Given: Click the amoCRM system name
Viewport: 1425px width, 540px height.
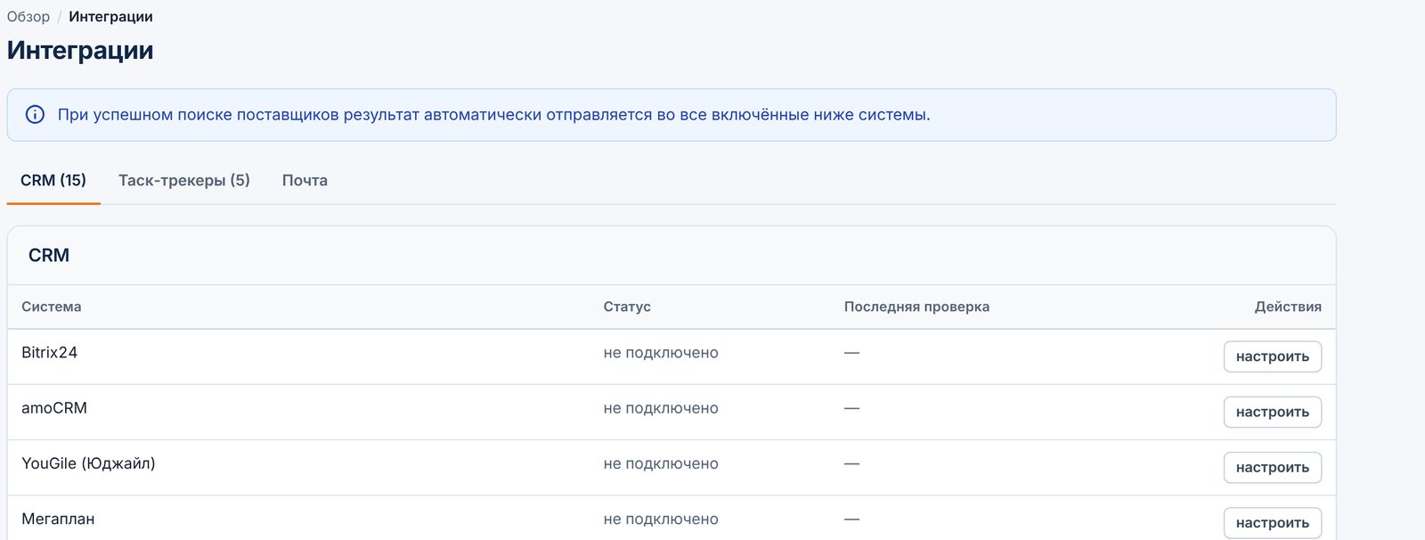Looking at the screenshot, I should tap(54, 408).
